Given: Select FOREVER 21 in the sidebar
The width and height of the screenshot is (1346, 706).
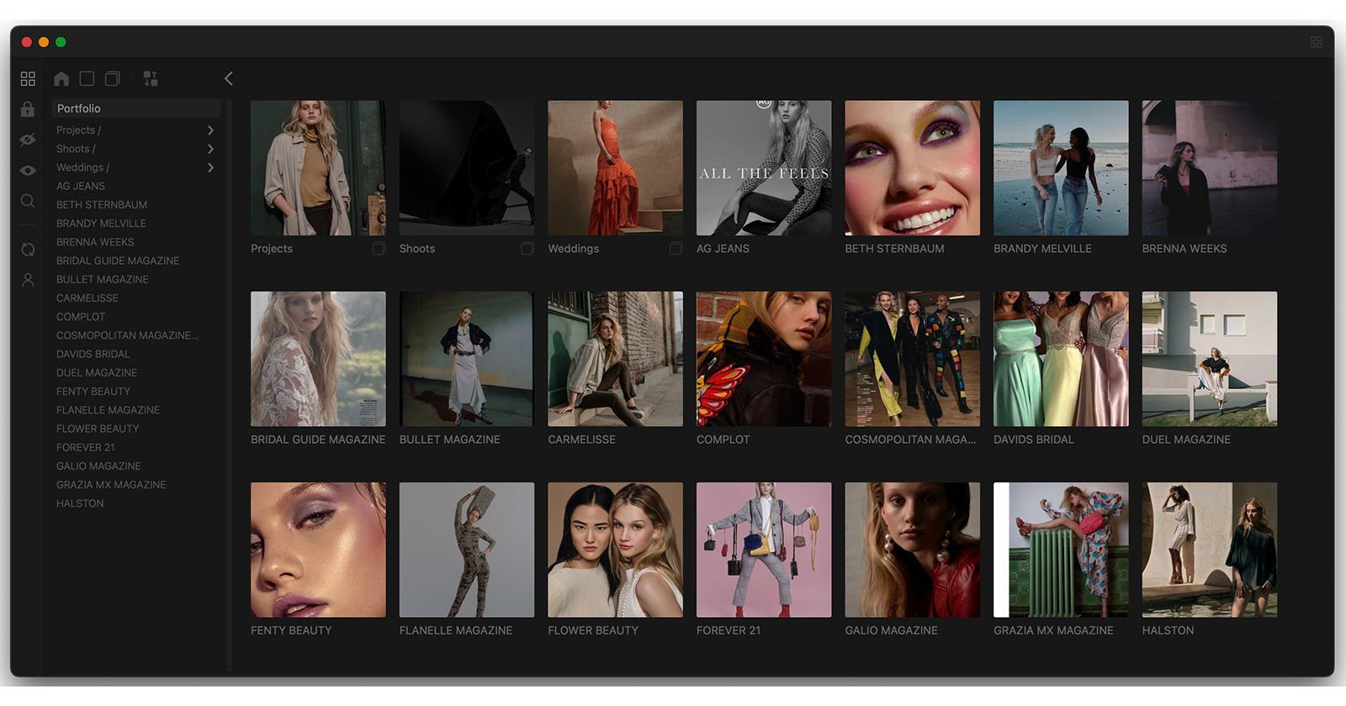Looking at the screenshot, I should (86, 447).
